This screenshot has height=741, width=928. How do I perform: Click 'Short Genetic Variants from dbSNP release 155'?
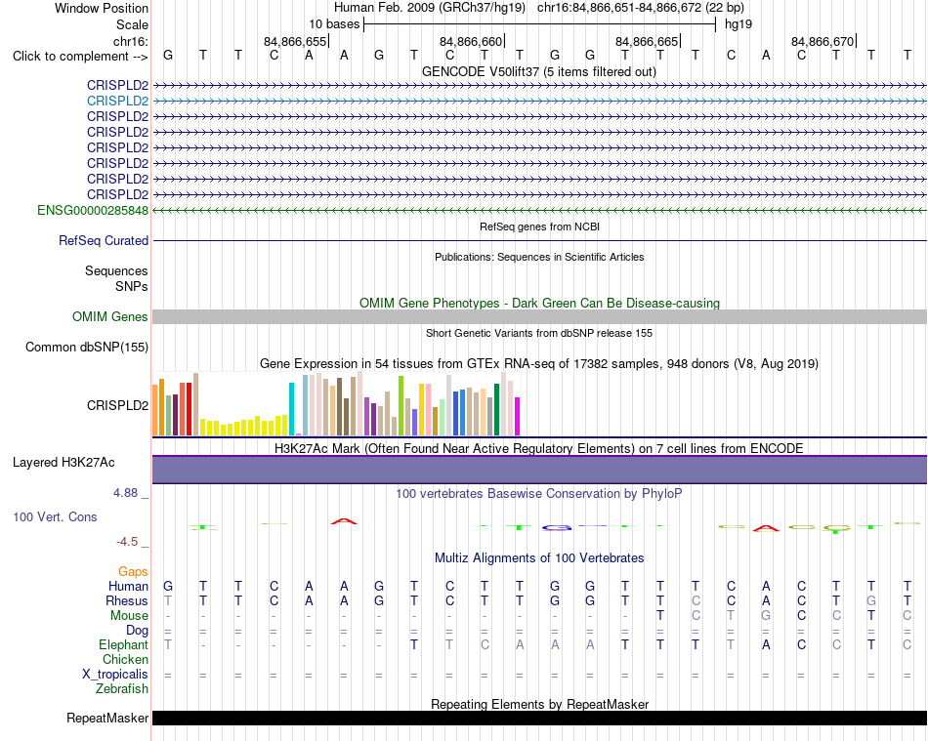(x=539, y=333)
